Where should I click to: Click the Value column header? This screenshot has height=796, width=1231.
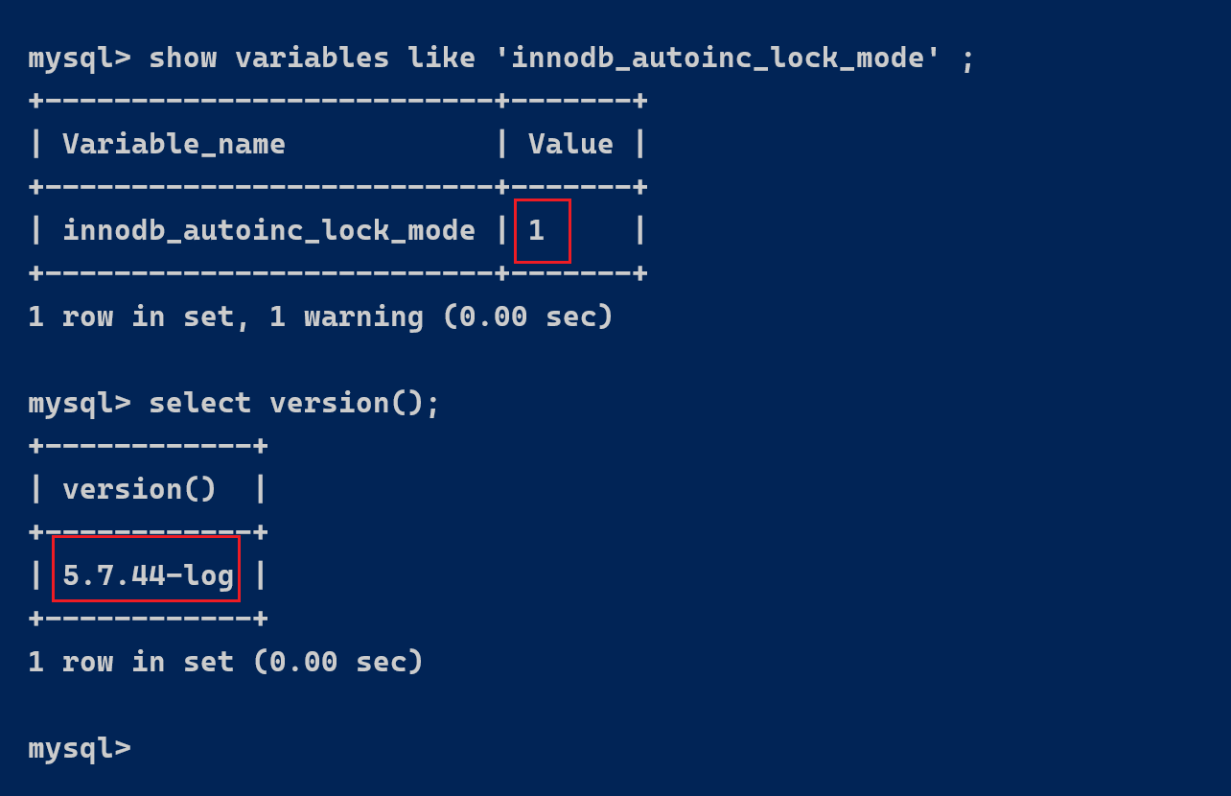pyautogui.click(x=570, y=144)
